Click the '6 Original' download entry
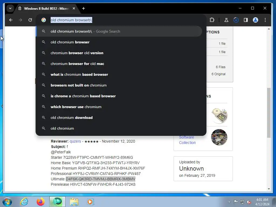The height and width of the screenshot is (207, 276). (218, 74)
